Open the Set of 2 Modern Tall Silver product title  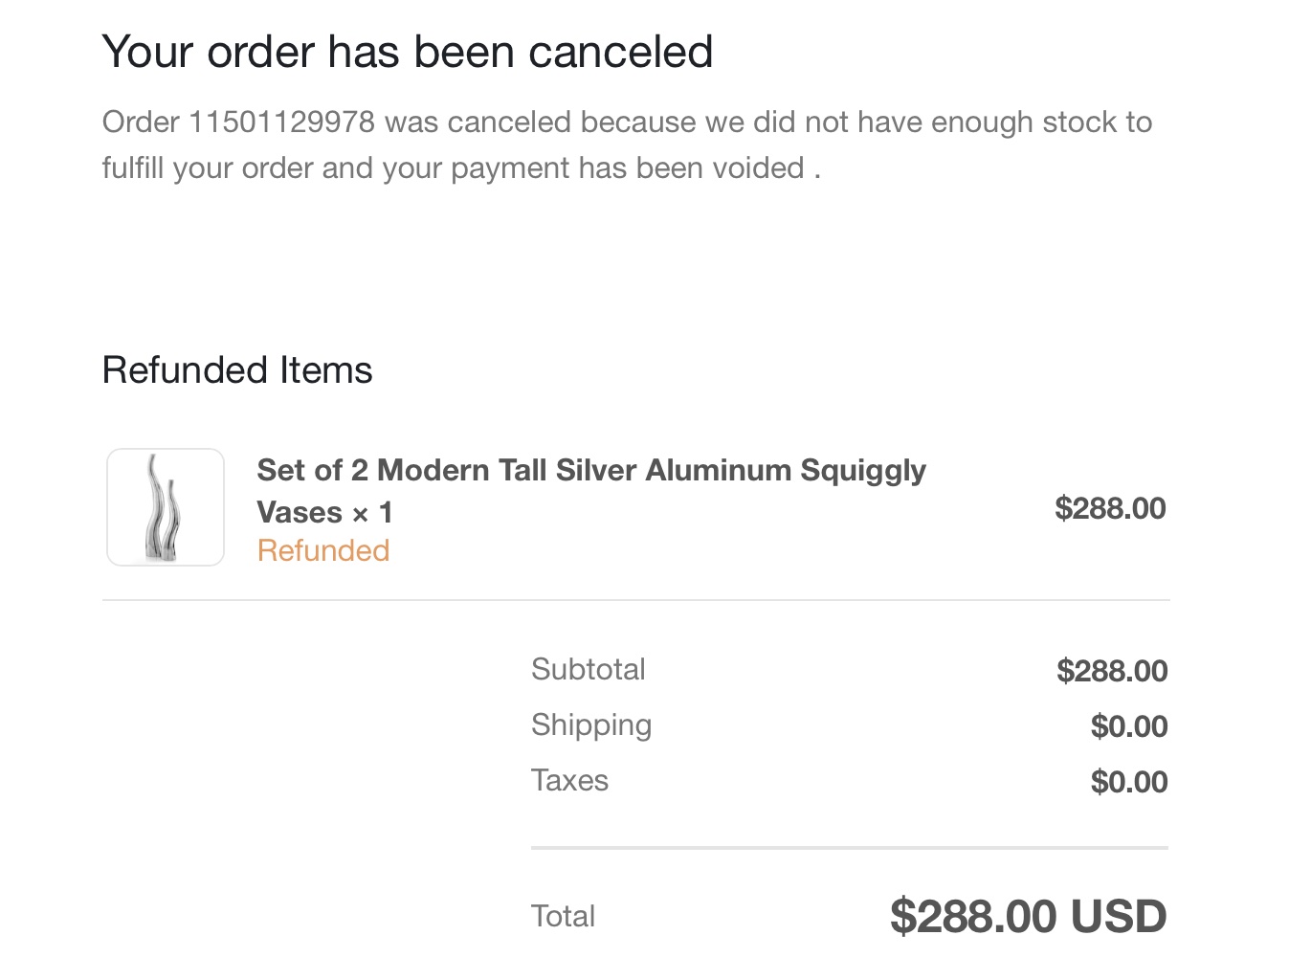590,471
